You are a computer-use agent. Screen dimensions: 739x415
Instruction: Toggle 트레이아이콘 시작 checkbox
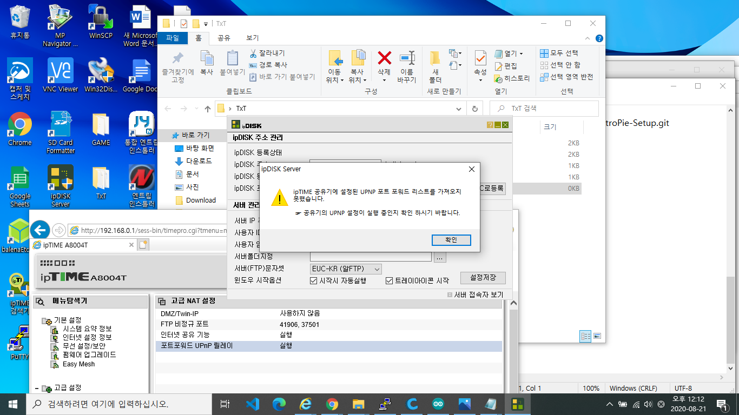coord(389,280)
